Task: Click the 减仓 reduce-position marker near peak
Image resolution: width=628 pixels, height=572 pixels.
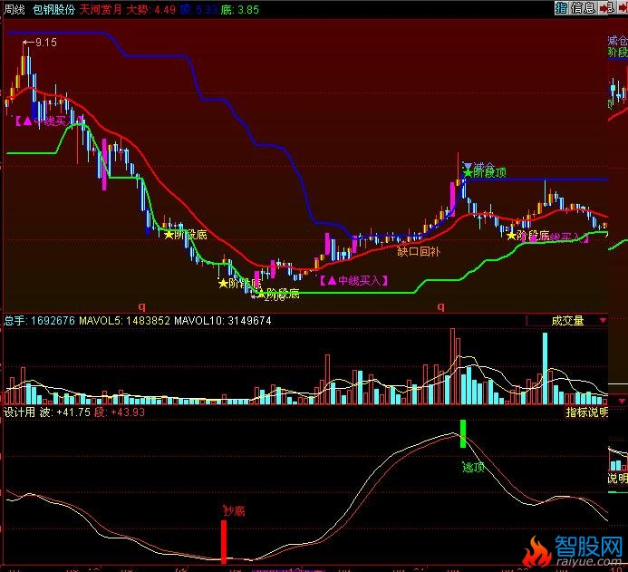Action: coord(479,166)
